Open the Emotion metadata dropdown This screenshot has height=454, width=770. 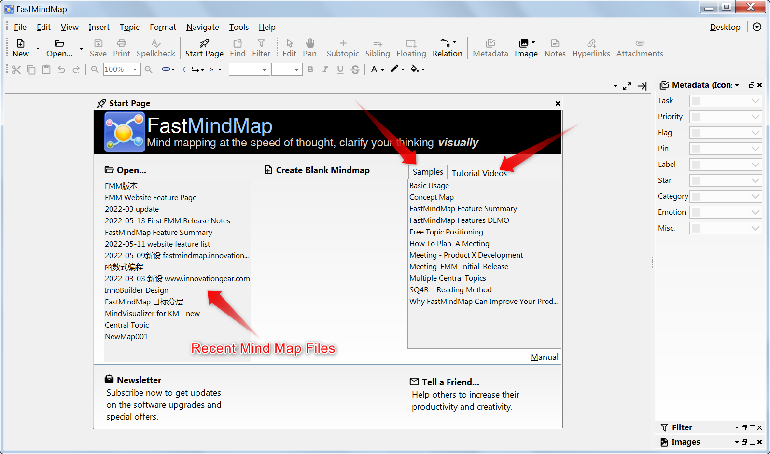[726, 212]
